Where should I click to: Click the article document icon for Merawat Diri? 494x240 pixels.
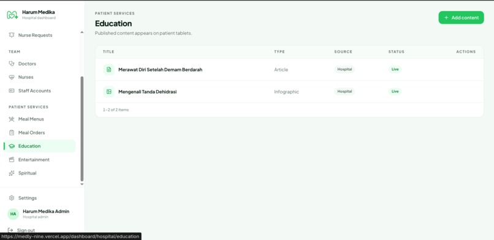point(108,70)
